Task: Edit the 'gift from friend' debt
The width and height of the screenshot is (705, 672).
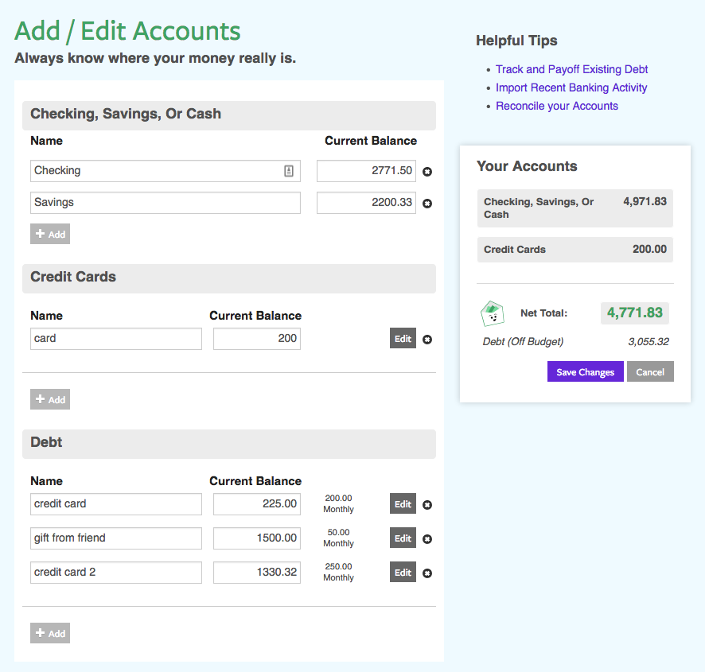Action: click(x=403, y=538)
